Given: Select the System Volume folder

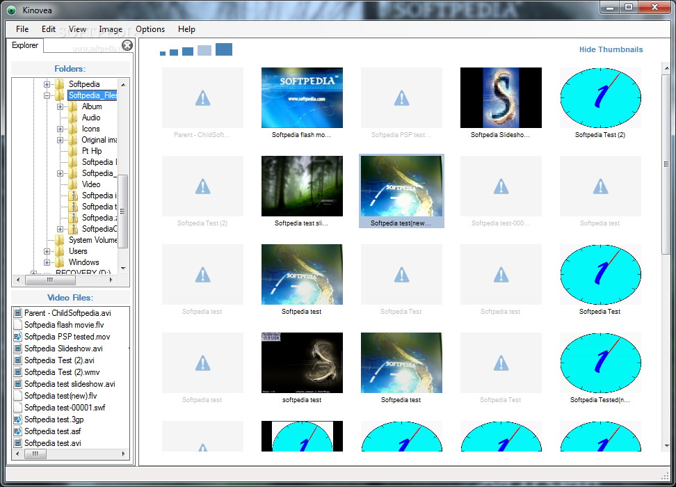Looking at the screenshot, I should tap(92, 240).
